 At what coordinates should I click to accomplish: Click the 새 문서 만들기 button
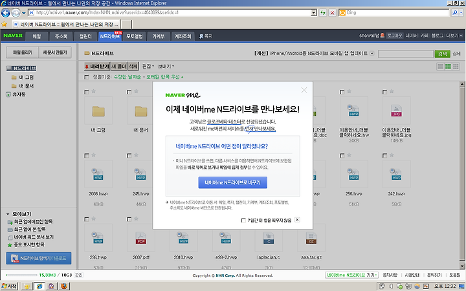55,52
